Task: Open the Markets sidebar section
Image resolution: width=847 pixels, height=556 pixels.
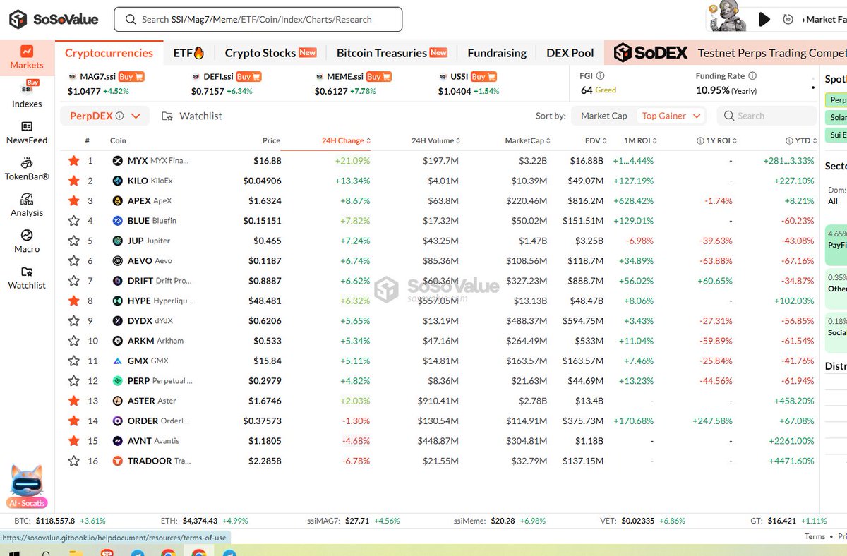Action: coord(27,58)
